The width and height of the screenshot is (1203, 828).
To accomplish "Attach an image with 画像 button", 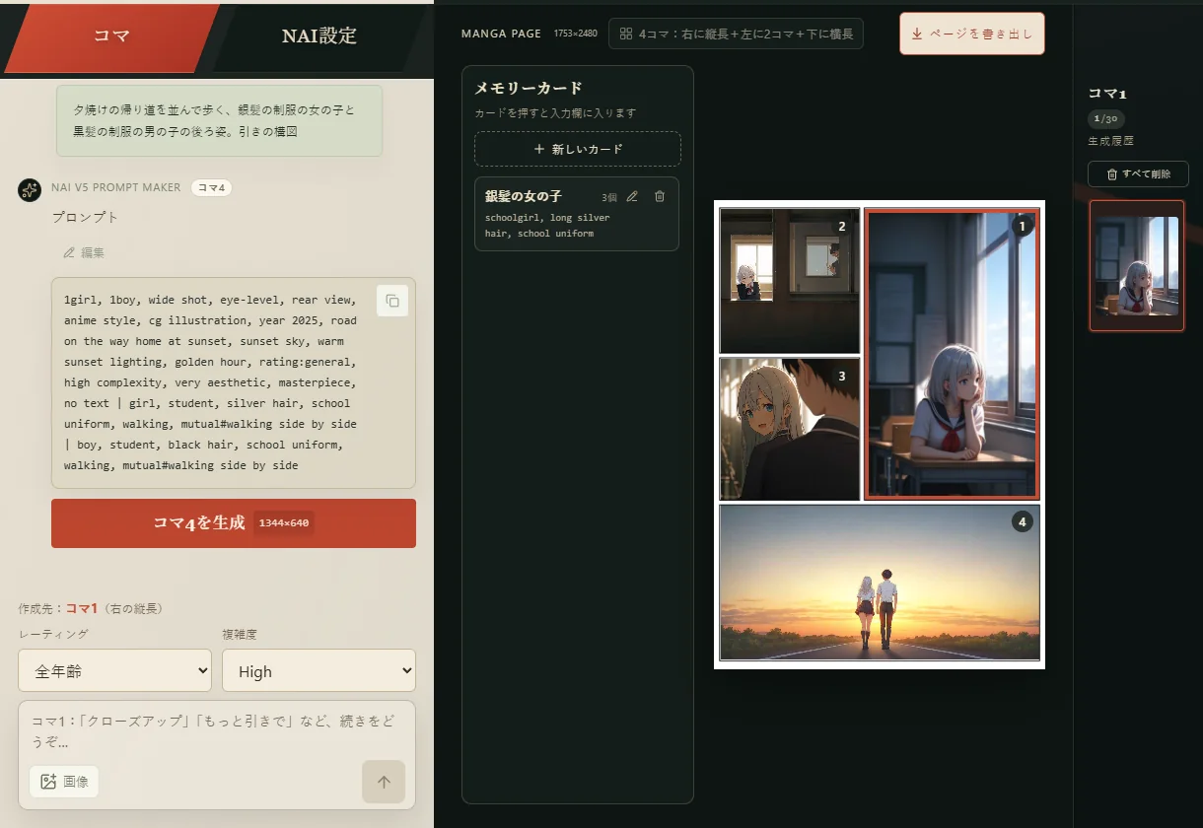I will (x=64, y=782).
